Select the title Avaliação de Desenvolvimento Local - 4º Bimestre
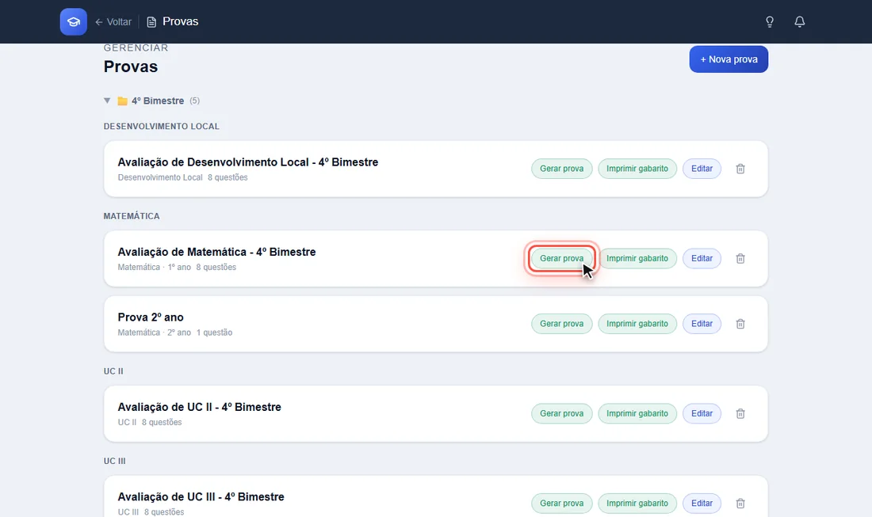The height and width of the screenshot is (517, 872). (x=248, y=162)
